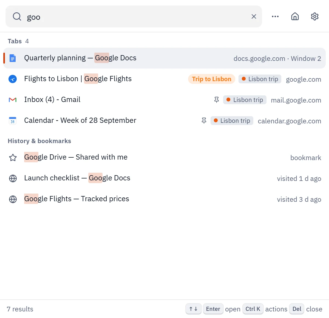
Task: Click the Del key hint to close tab
Action: pos(297,309)
